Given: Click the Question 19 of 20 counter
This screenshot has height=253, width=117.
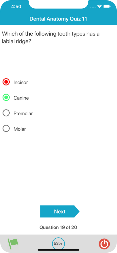Looking at the screenshot, I should point(58,227).
